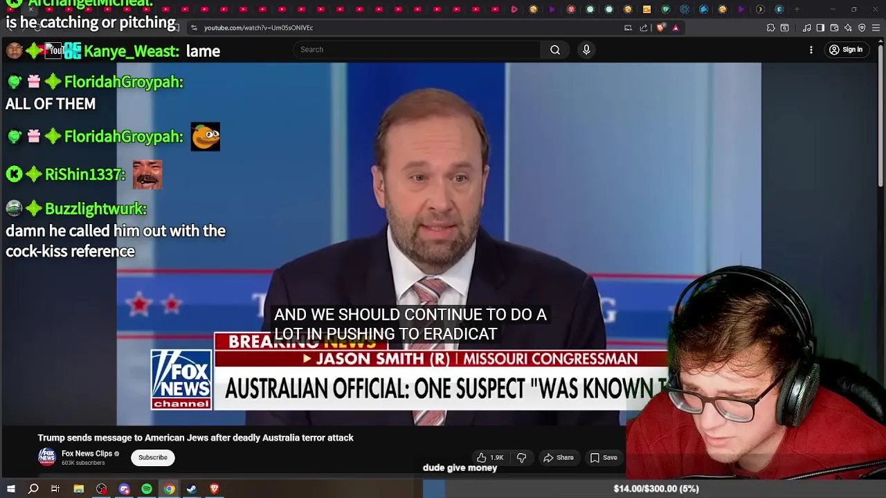Click the FloridahGroypah name above ALL OF THEM
The width and height of the screenshot is (886, 498).
coord(123,82)
